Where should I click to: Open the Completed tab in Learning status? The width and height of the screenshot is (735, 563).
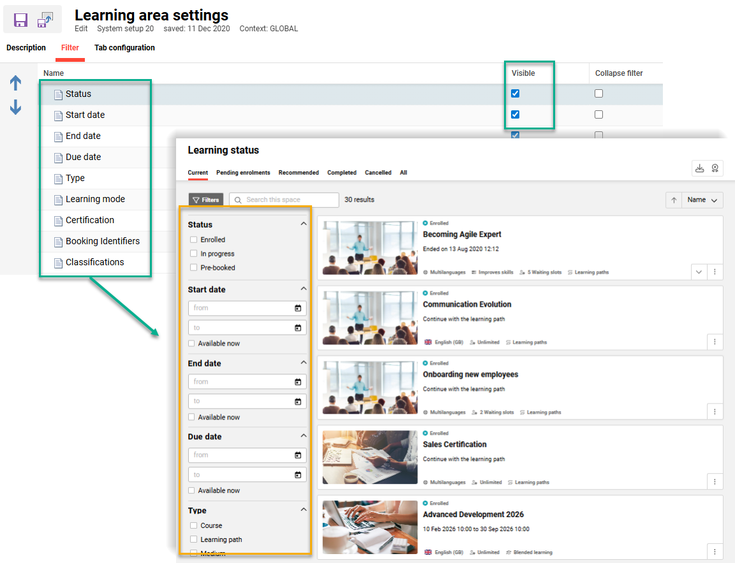342,172
